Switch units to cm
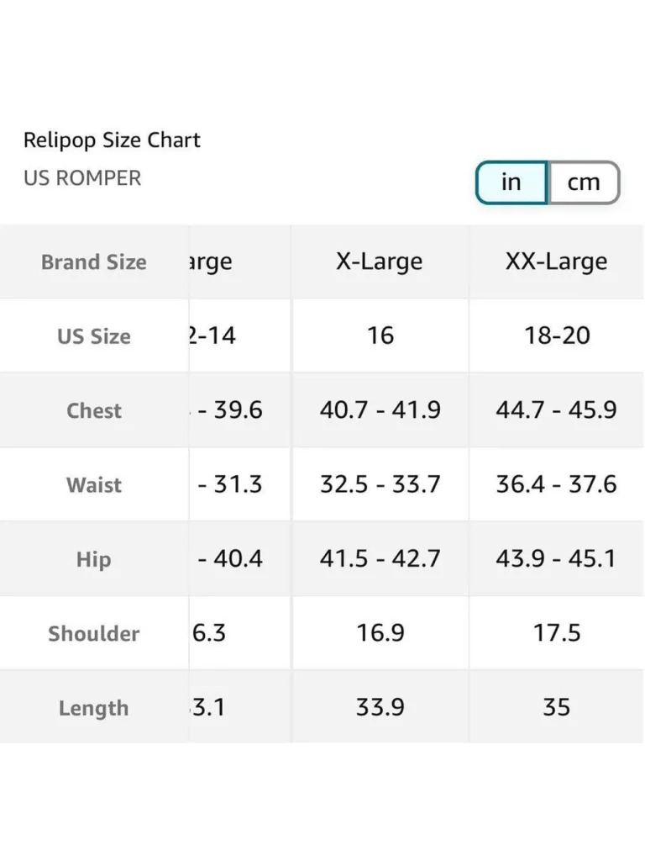 (x=584, y=182)
